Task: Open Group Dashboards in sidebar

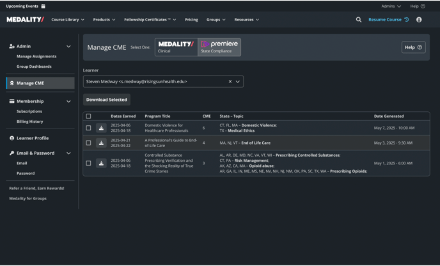Action: (34, 66)
